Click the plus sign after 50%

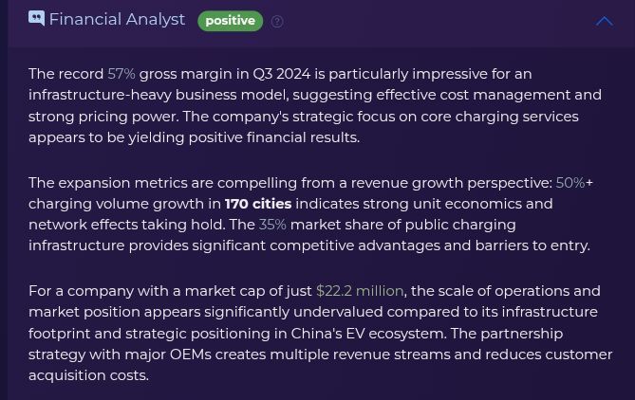589,183
